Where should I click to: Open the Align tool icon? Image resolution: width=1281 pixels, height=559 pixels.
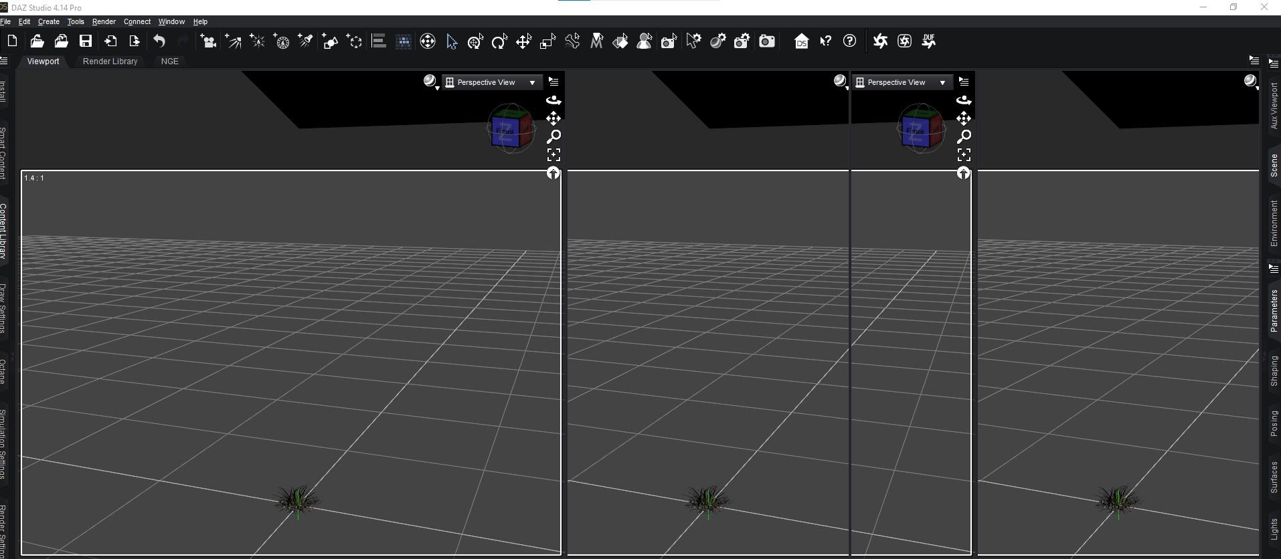(379, 41)
